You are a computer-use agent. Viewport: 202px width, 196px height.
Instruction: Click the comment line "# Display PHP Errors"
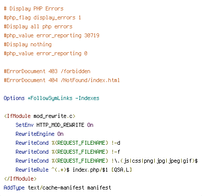coord(34,8)
